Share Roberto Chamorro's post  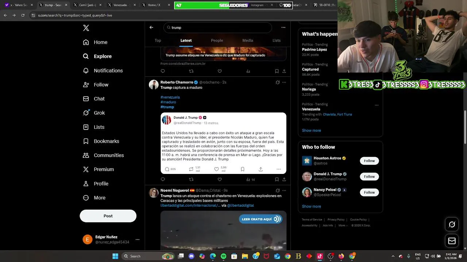click(x=284, y=179)
